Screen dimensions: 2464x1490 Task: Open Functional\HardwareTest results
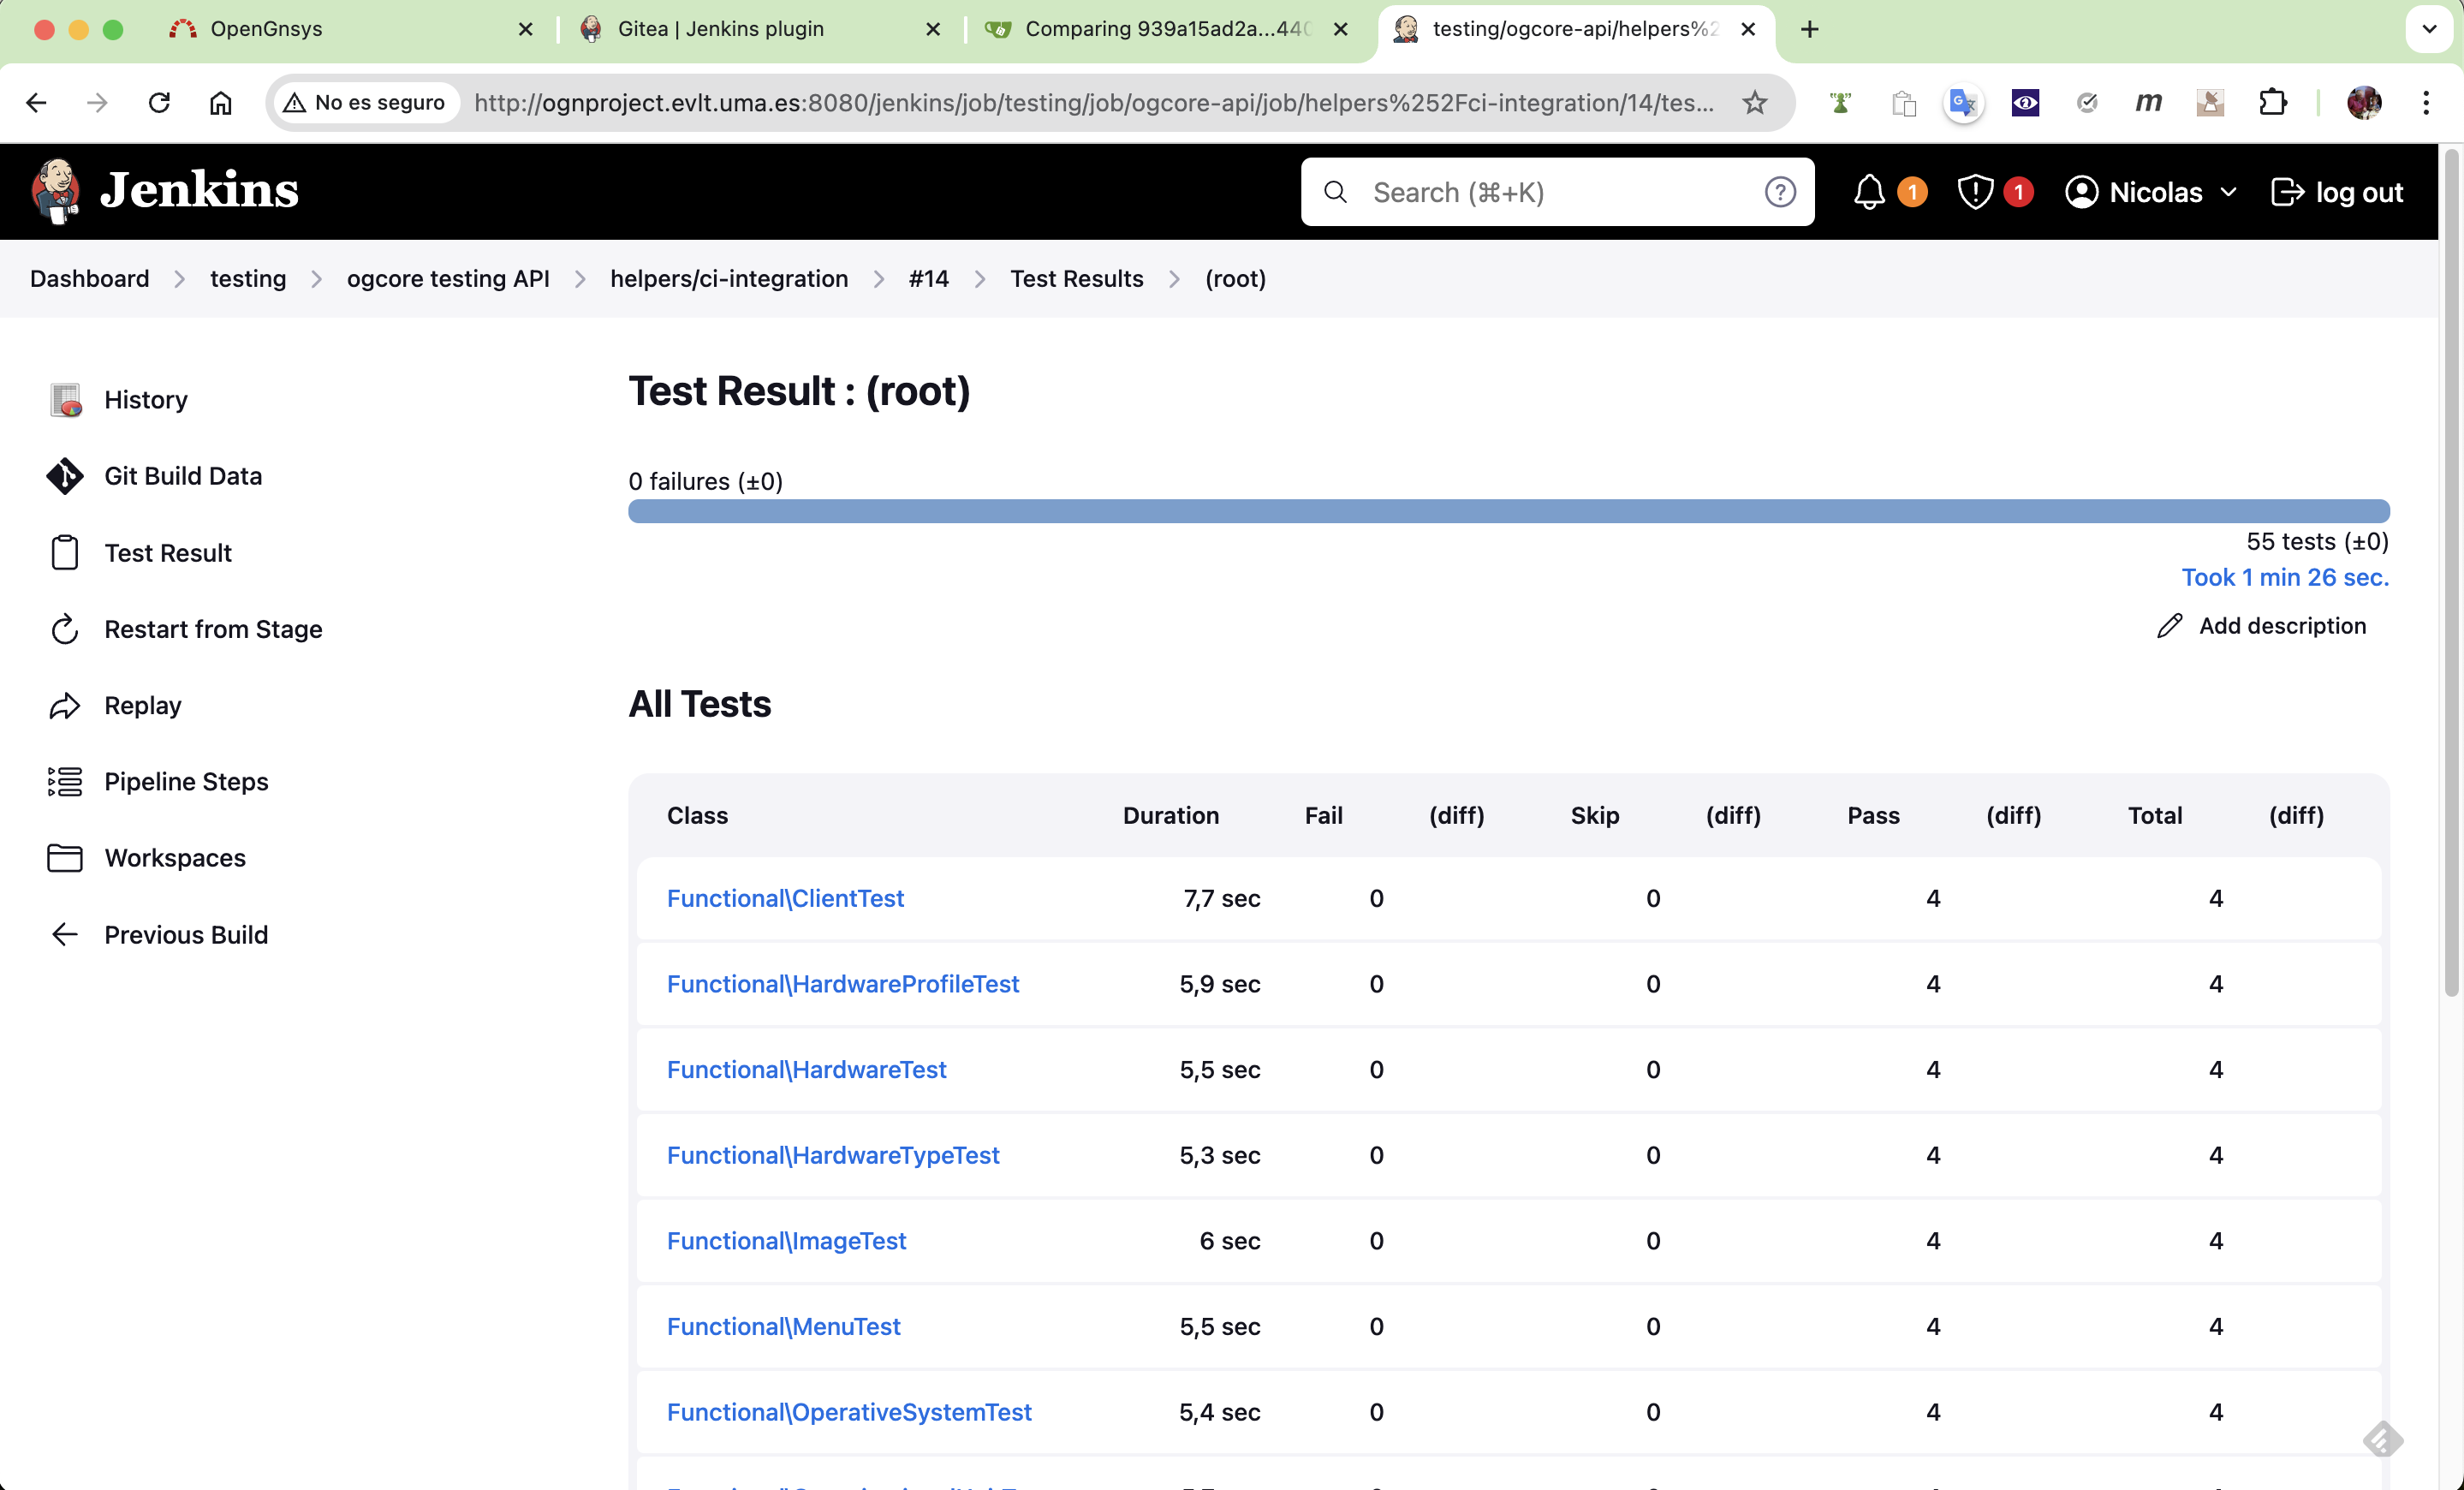point(806,1070)
